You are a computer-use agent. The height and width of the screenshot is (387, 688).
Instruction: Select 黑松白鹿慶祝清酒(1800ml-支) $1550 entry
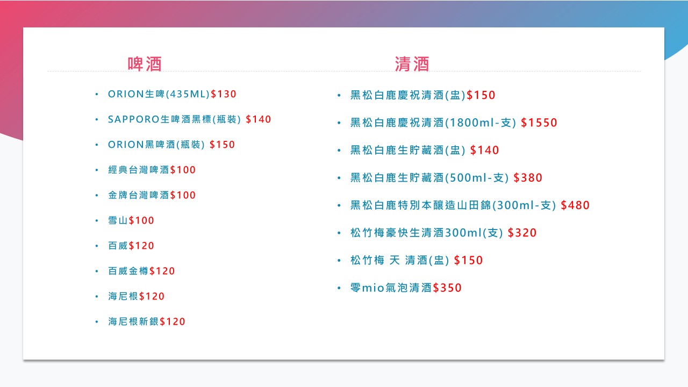click(x=454, y=123)
